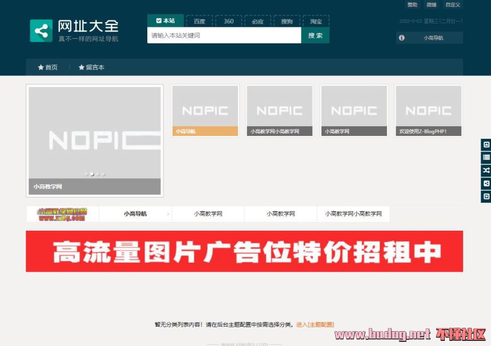Click the third slider dot indicator
This screenshot has width=491, height=346.
pos(98,174)
